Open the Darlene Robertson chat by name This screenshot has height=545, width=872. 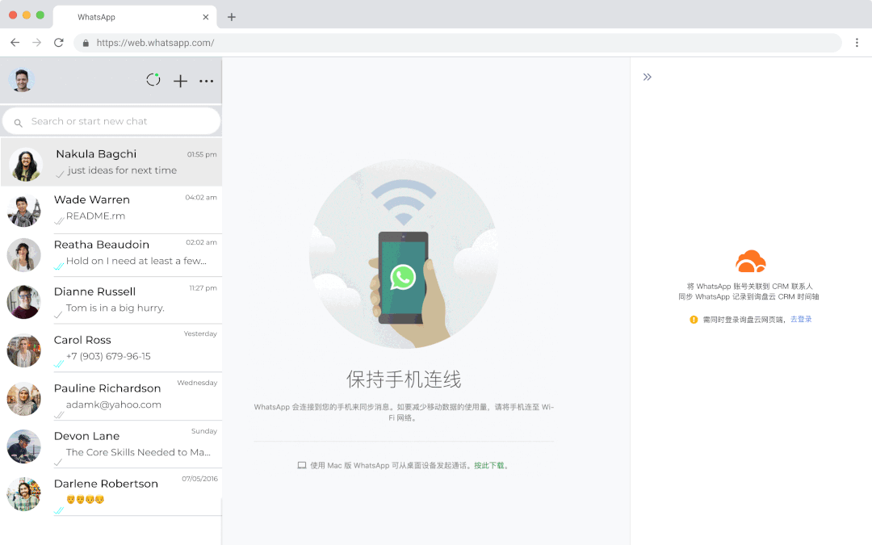point(106,484)
